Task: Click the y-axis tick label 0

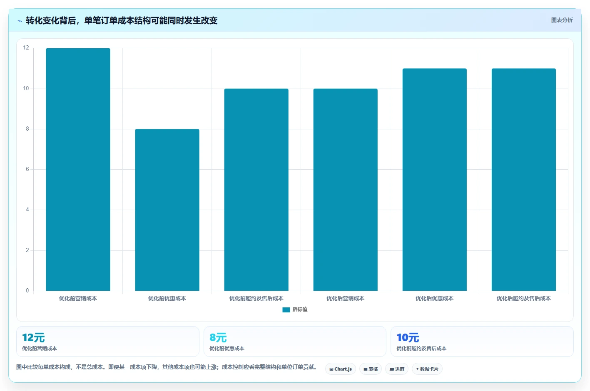Action: [x=27, y=291]
